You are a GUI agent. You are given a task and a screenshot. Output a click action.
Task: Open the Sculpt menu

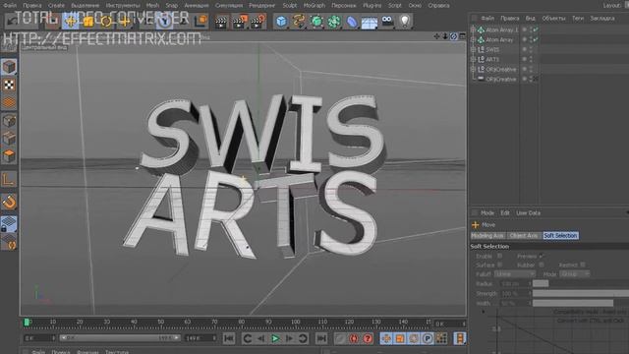[290, 6]
